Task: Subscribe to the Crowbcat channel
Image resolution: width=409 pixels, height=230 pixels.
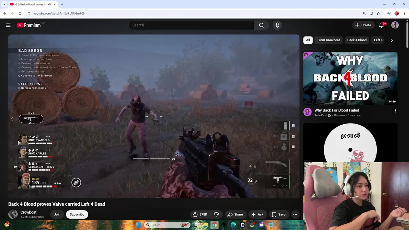Action: [x=77, y=214]
